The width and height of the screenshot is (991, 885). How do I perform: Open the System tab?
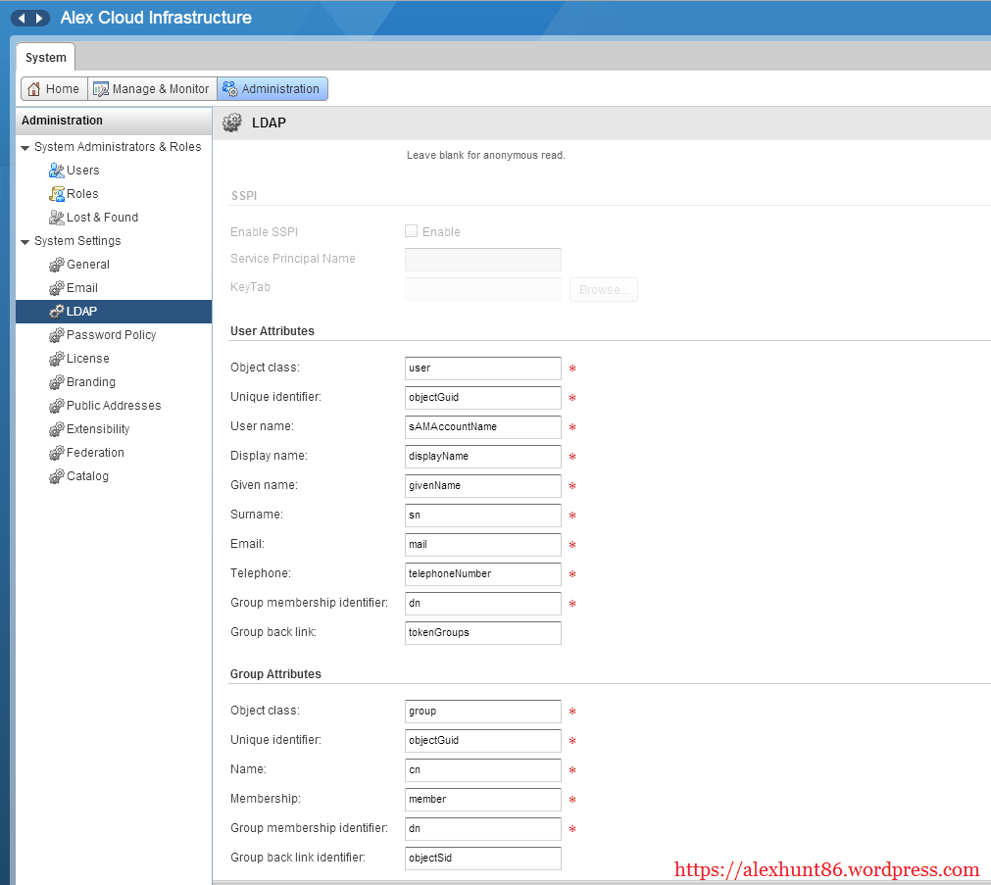pyautogui.click(x=45, y=58)
